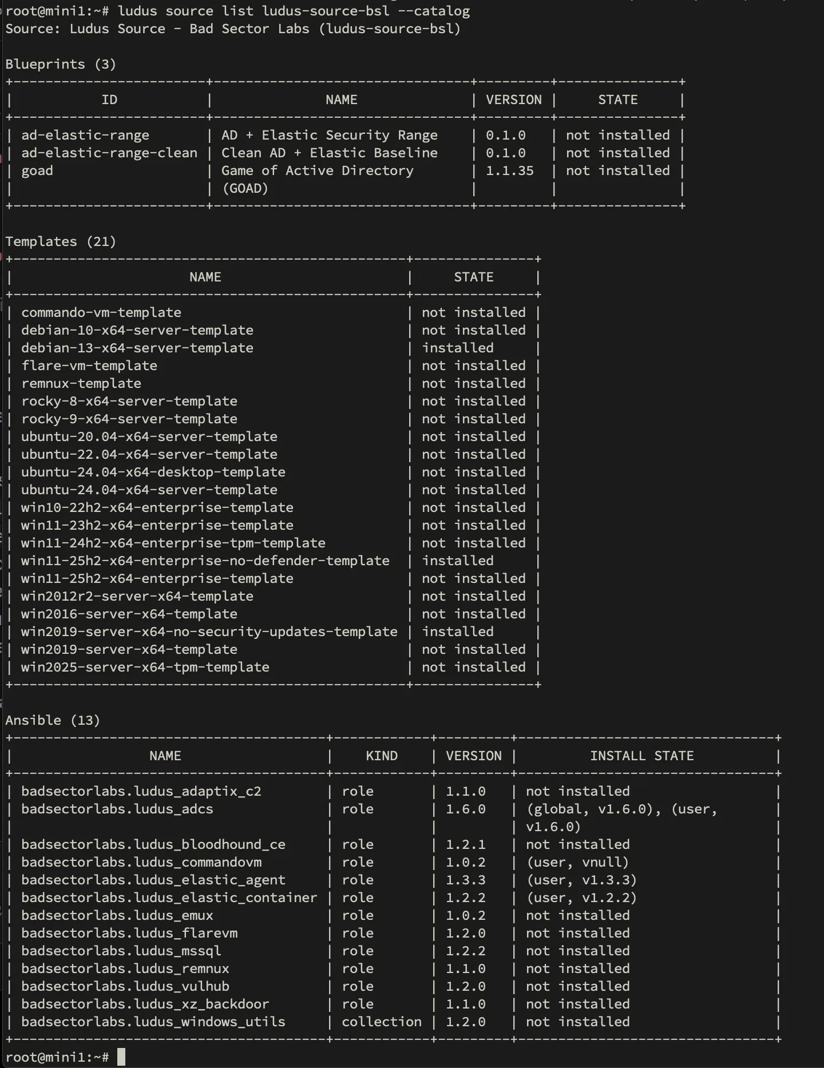The image size is (824, 1068).
Task: Click 'badsectorlabs.ludus_elastic_container' role name
Action: 169,898
